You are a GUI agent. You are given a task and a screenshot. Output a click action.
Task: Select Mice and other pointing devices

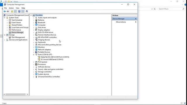50,45
